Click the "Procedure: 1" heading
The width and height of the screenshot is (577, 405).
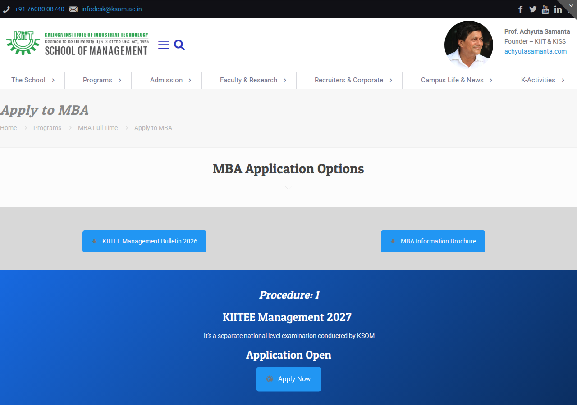pos(289,295)
